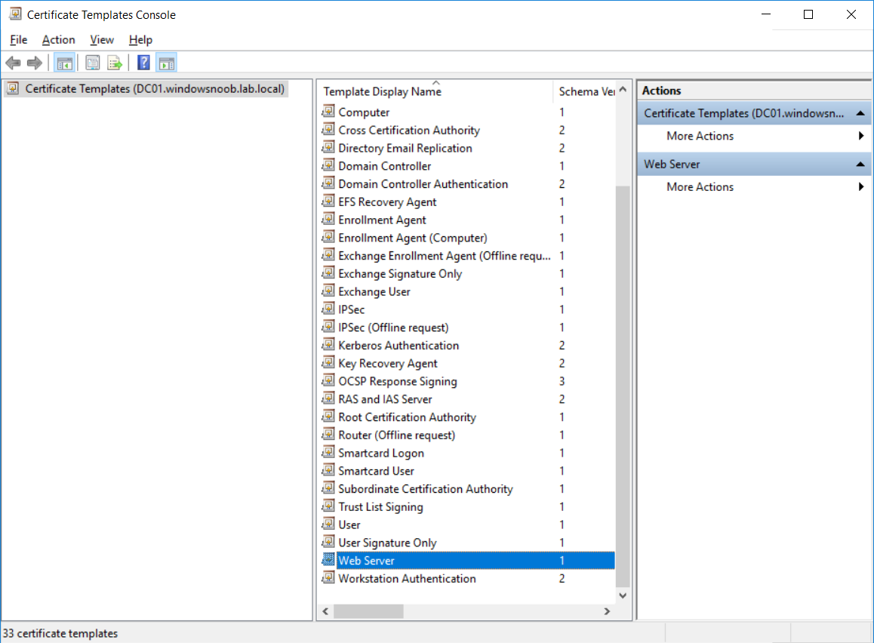Select the Router (Offline request) row
This screenshot has height=643, width=874.
coord(468,435)
